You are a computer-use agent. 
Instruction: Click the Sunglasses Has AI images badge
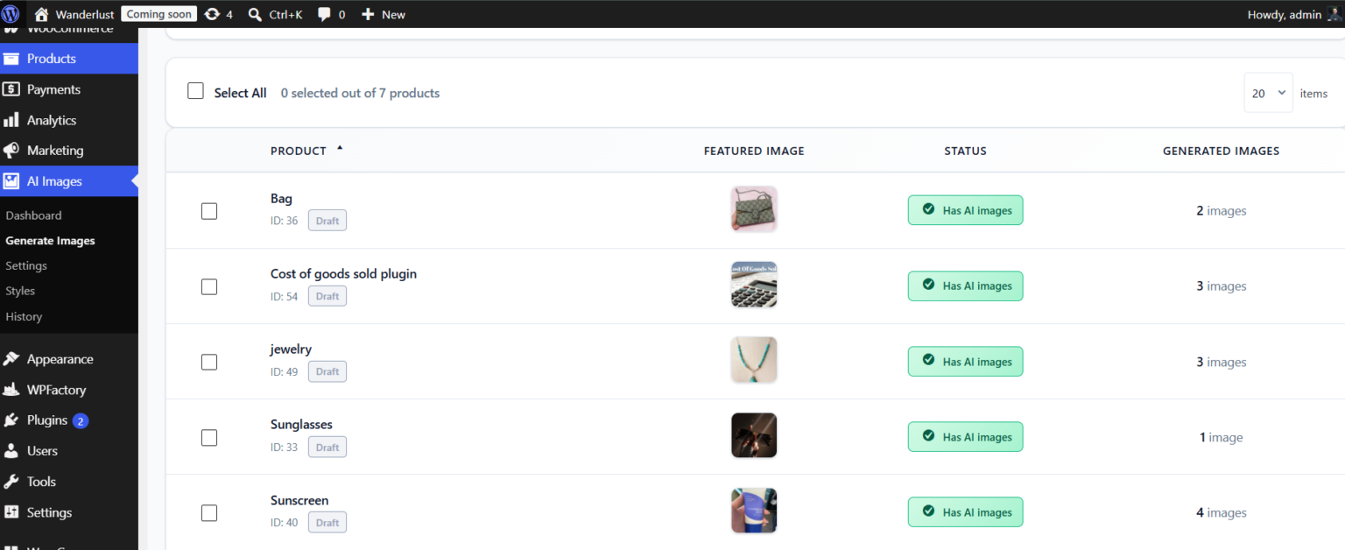pyautogui.click(x=965, y=437)
